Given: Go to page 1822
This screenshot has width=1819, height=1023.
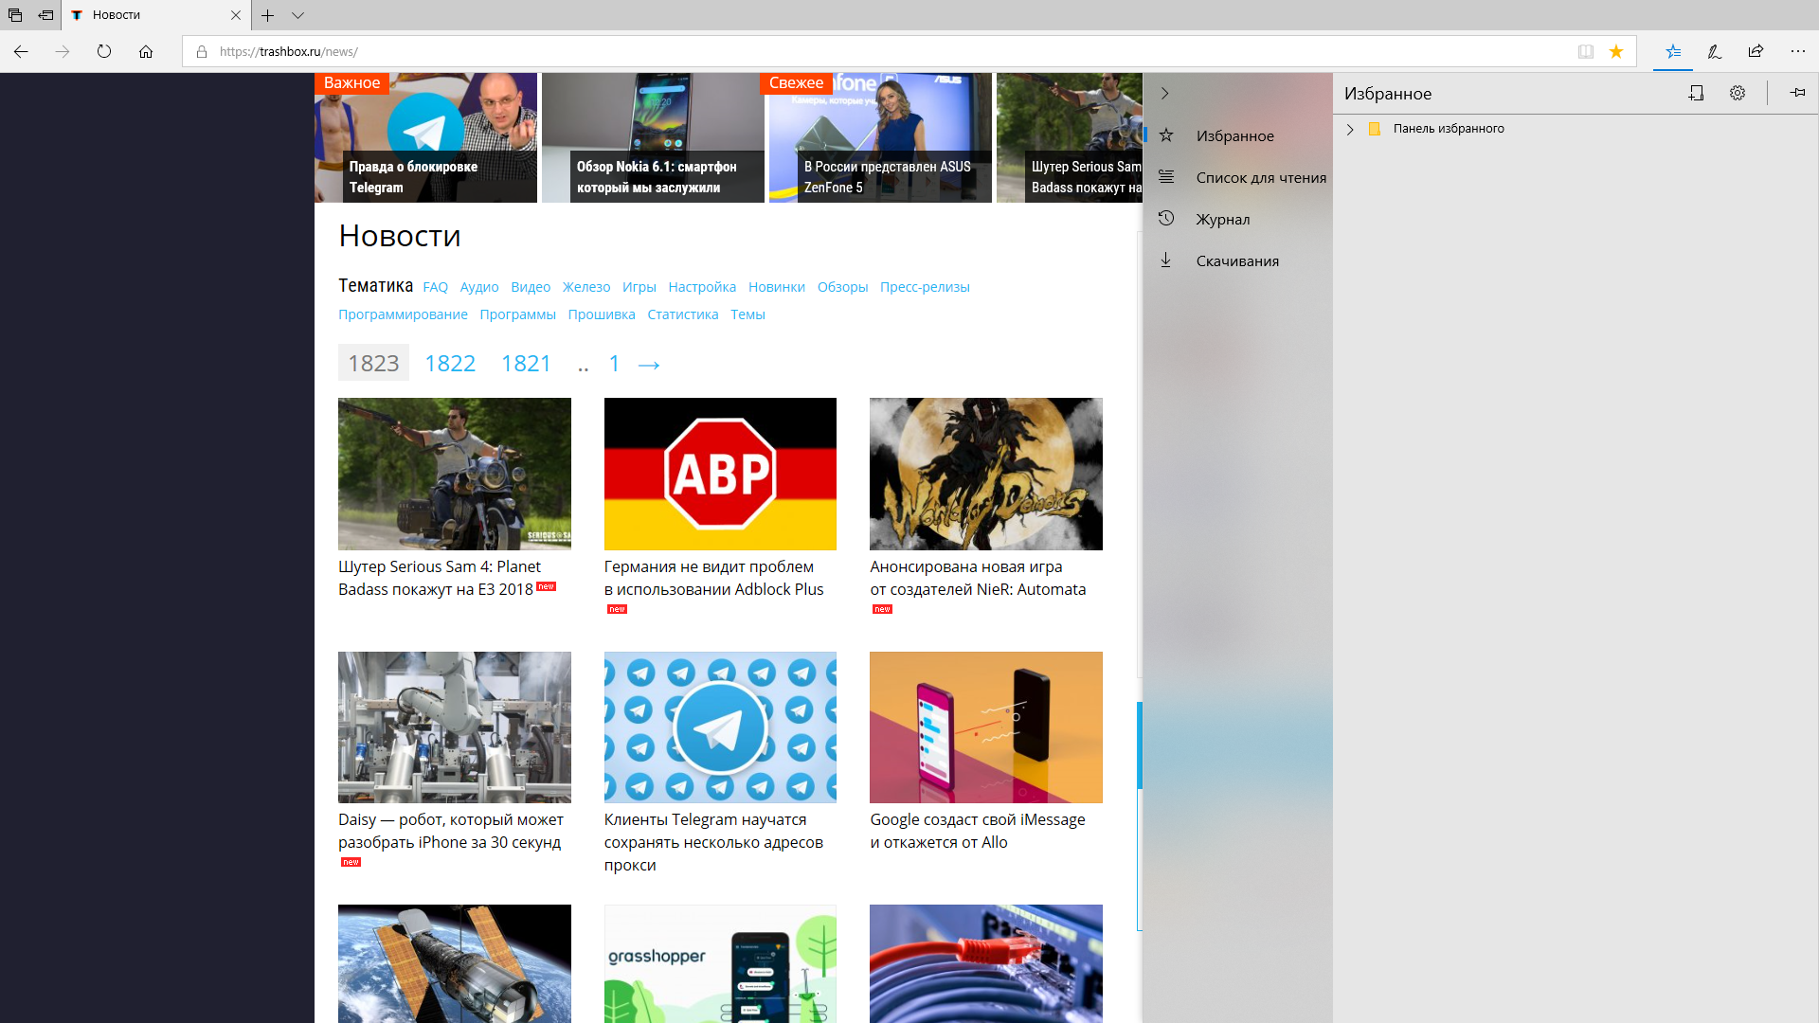Looking at the screenshot, I should [450, 363].
